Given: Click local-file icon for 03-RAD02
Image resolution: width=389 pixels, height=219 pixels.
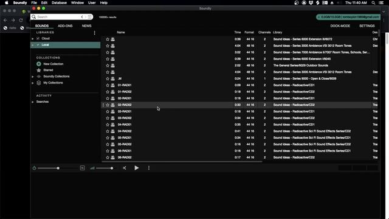Looking at the screenshot, I should click(112, 118).
